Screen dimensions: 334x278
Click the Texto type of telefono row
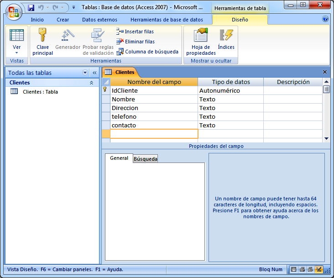[x=231, y=116]
